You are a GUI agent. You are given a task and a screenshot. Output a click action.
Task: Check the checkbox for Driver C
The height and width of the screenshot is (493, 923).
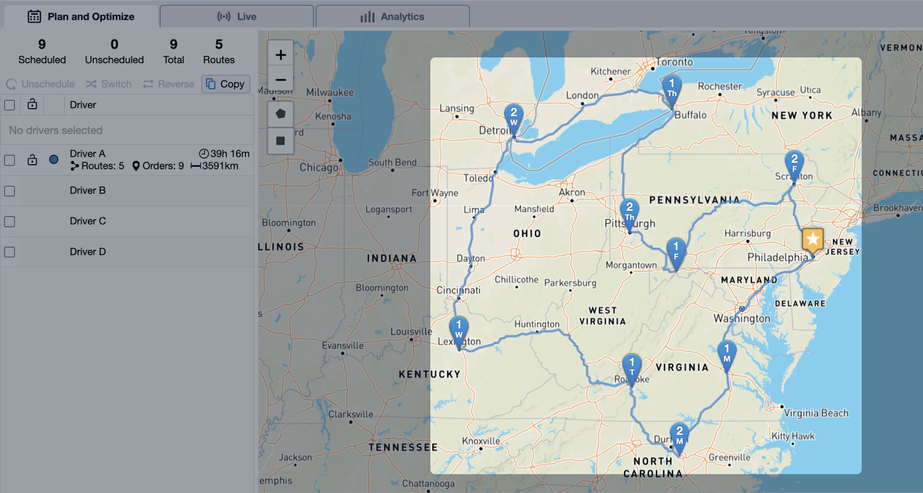pyautogui.click(x=10, y=221)
